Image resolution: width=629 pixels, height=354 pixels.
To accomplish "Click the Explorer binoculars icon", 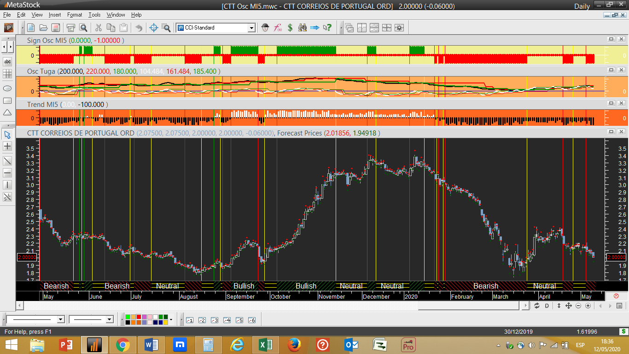I will pos(303,28).
